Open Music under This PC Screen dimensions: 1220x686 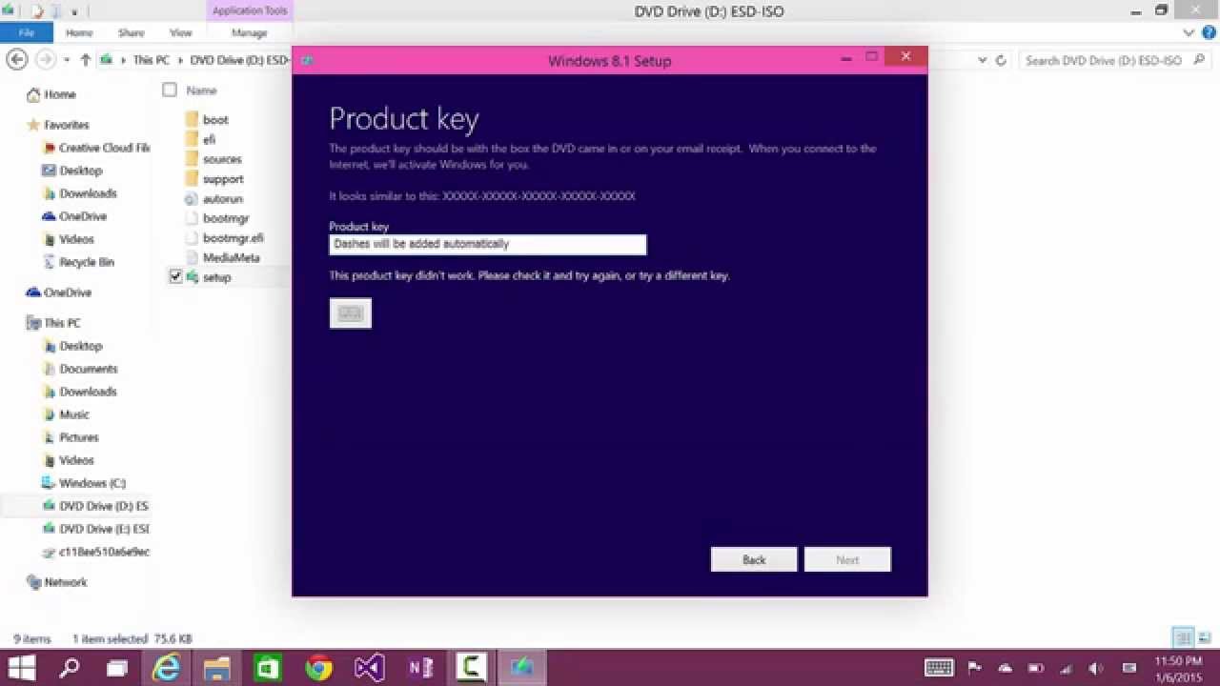[x=73, y=414]
